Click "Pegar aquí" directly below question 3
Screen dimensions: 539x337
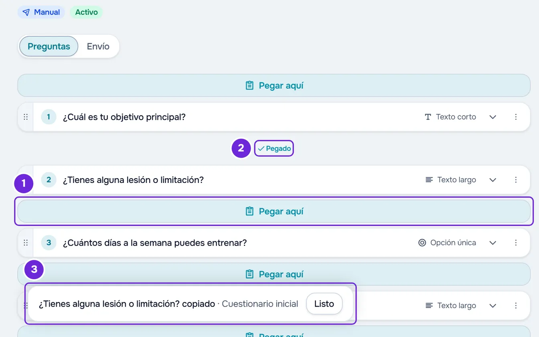pyautogui.click(x=274, y=274)
